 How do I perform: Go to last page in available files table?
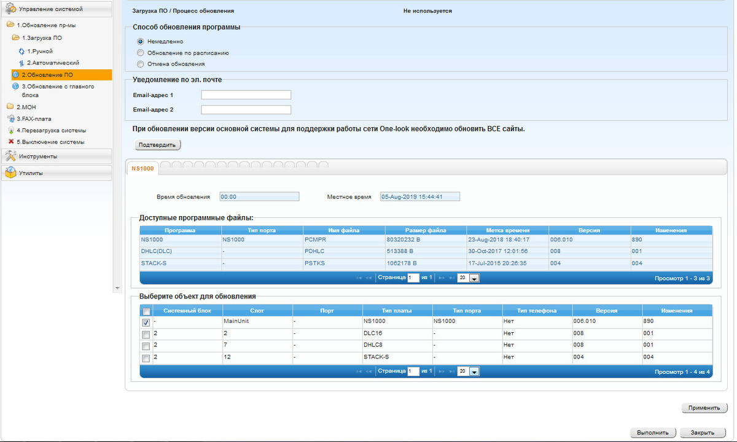tap(451, 278)
